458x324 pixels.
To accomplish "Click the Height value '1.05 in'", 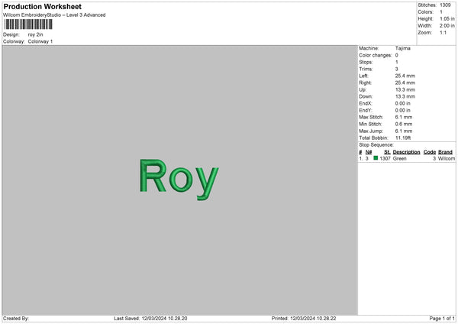I will pos(447,18).
